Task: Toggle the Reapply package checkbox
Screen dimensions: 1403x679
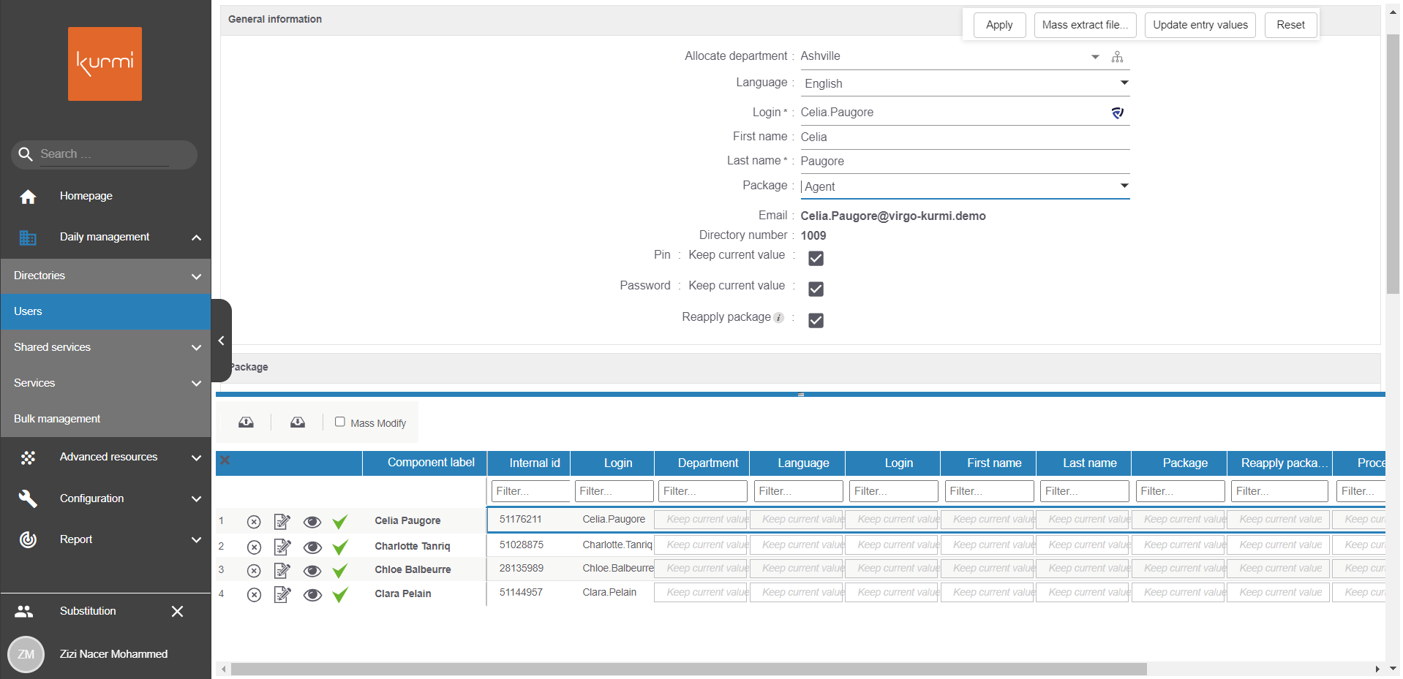Action: tap(816, 321)
